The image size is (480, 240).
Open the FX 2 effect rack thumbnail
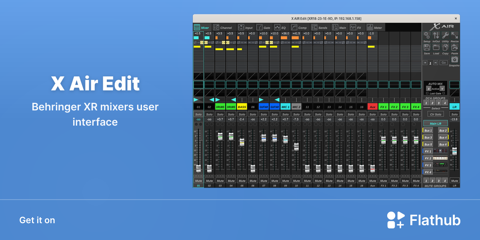coord(441,158)
